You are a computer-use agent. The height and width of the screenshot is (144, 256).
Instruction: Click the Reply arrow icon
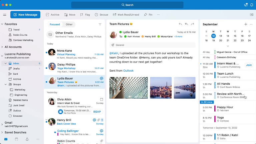[180, 24]
